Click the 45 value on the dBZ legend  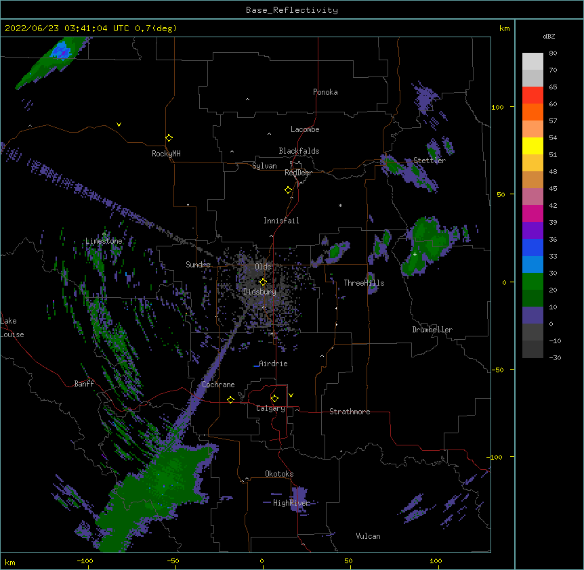tap(553, 189)
